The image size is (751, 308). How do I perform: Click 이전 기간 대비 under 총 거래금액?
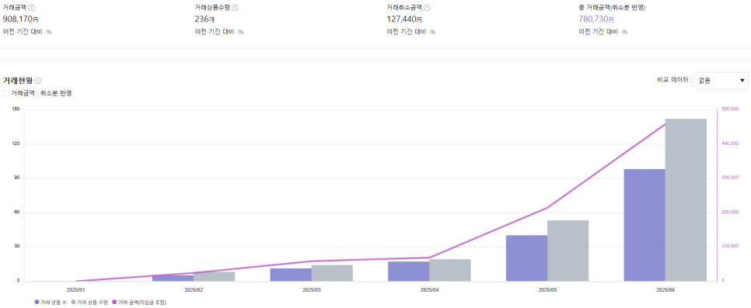598,32
